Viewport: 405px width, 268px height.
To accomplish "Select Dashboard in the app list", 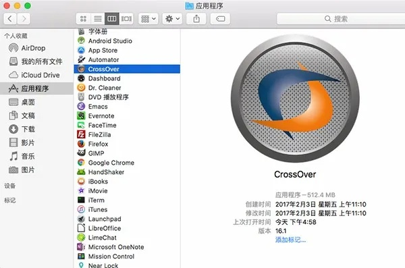I will coord(127,78).
